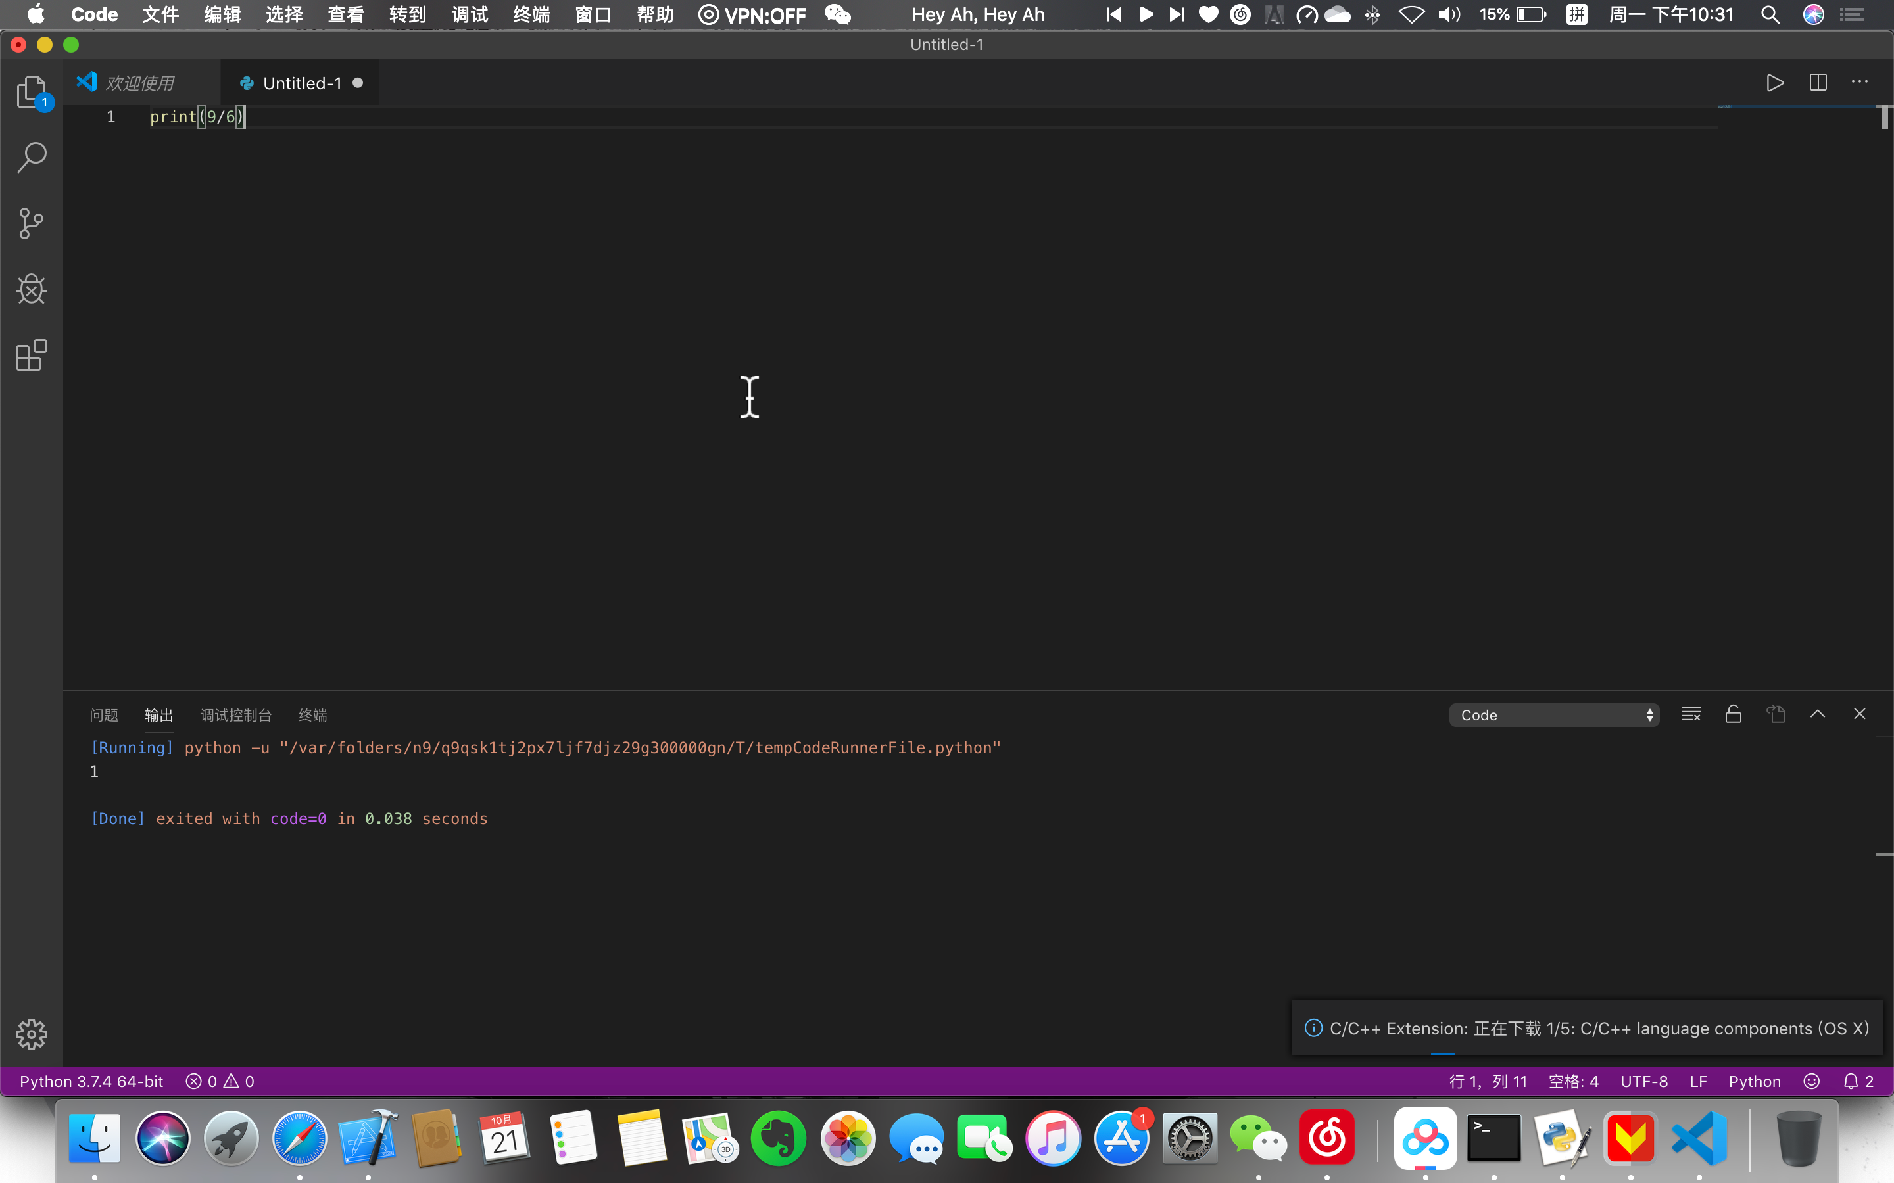
Task: Open the App Store from Dock
Action: click(x=1121, y=1138)
